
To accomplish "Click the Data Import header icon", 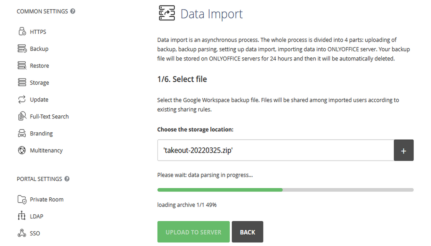I will coord(167,14).
